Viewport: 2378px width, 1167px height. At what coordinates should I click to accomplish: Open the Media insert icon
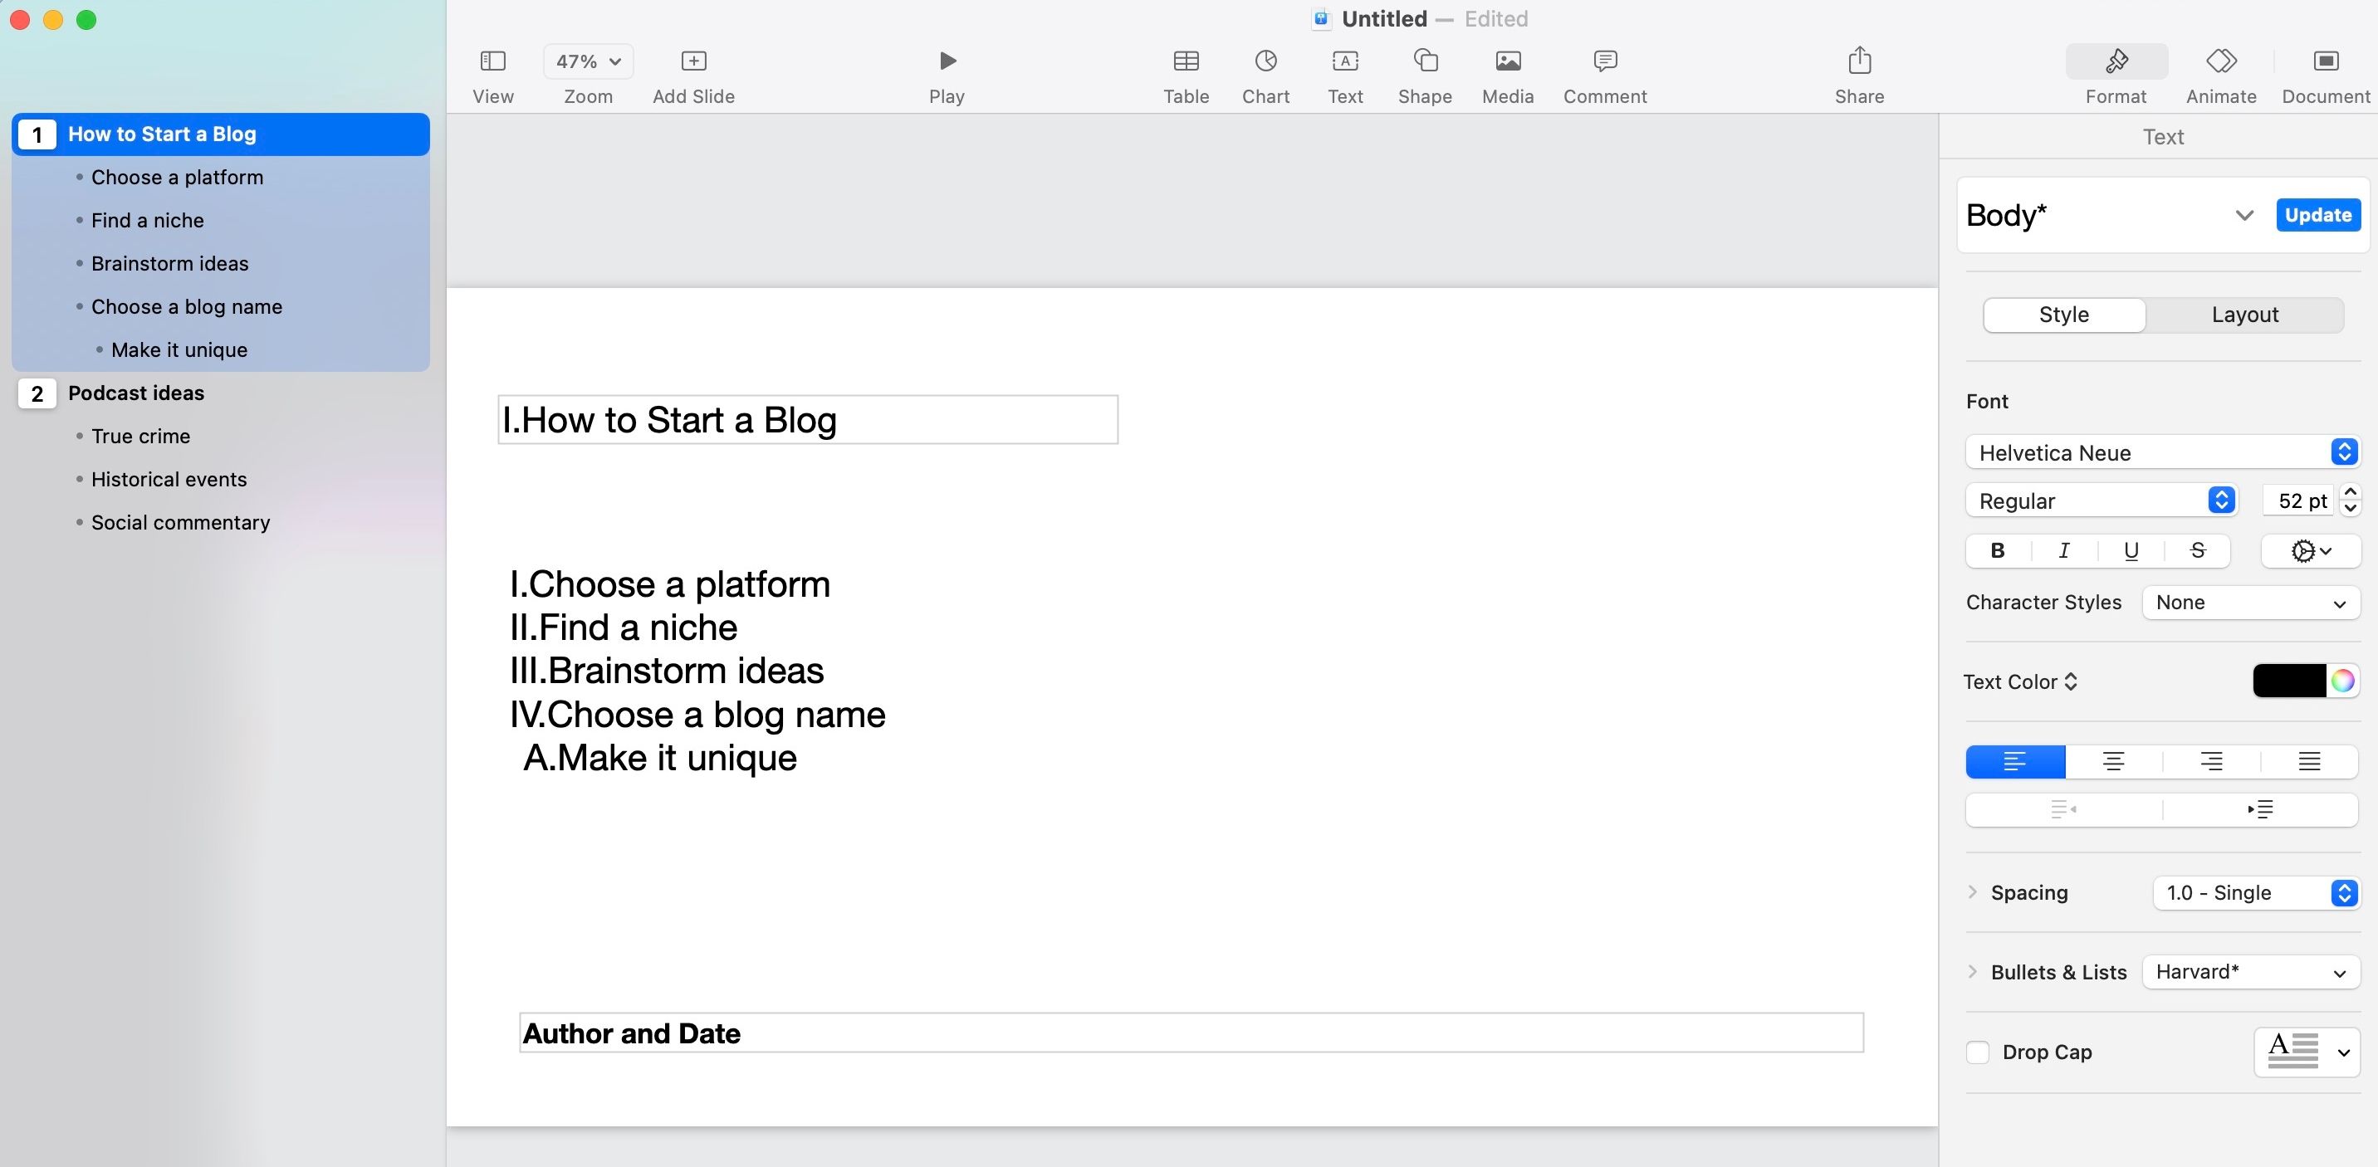click(x=1508, y=61)
